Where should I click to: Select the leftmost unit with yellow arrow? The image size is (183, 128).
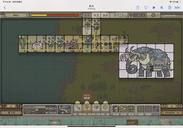(23, 44)
